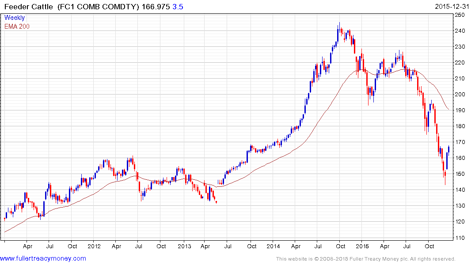Click the 2015 year label on time axis

362,246
